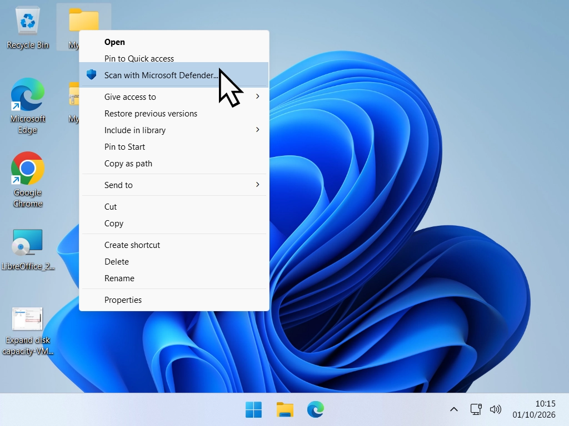
Task: Select the Microsoft Edge desktop shortcut
Action: 28,105
